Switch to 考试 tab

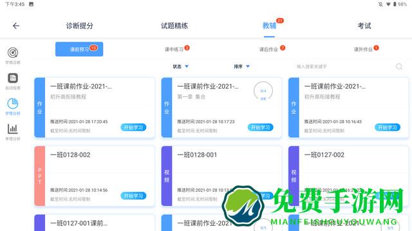(x=364, y=26)
